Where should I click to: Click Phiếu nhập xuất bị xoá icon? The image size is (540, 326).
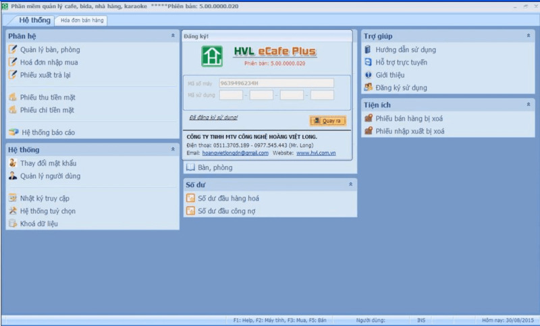click(369, 131)
